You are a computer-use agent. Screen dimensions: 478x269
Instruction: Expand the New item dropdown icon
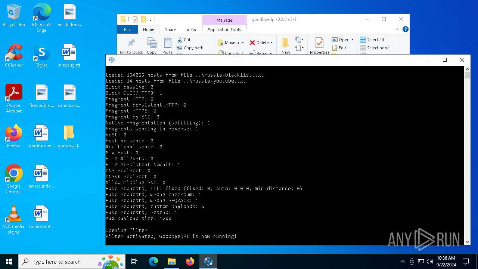click(299, 40)
